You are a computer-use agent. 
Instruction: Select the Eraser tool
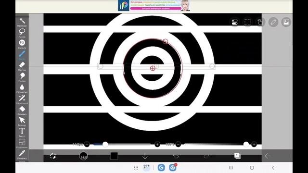pyautogui.click(x=22, y=66)
